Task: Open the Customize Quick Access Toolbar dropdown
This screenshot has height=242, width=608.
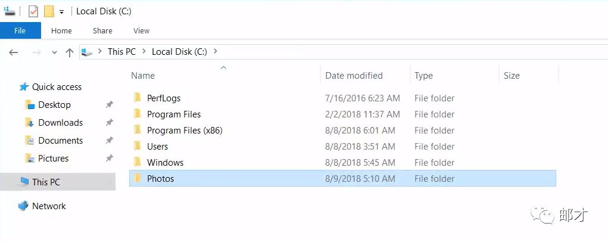Action: (61, 12)
